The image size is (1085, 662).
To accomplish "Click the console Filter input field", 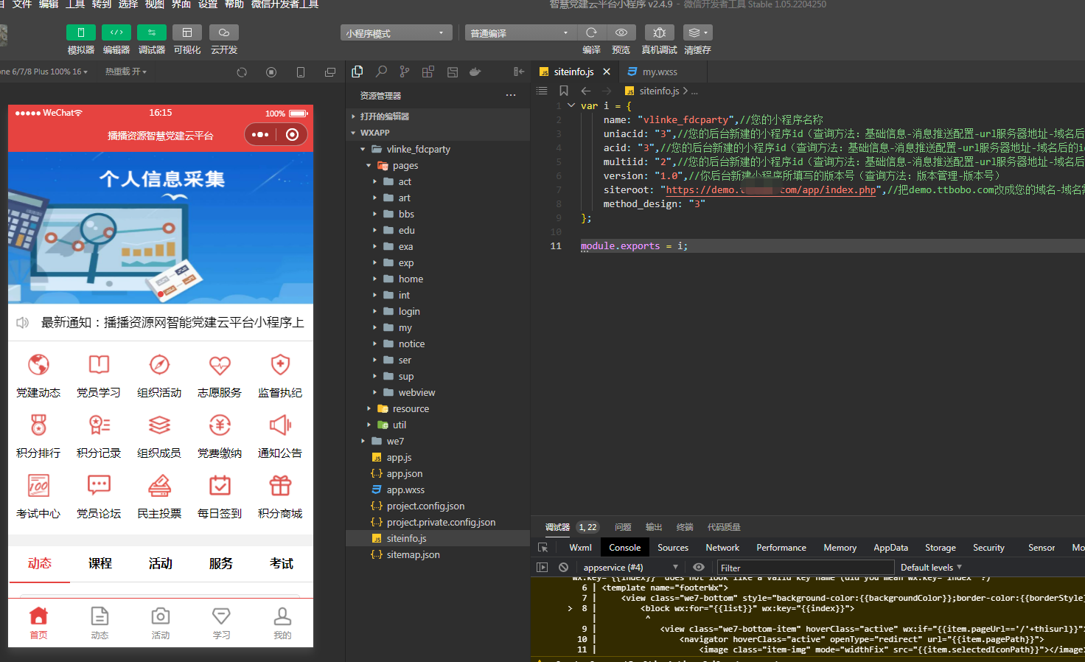I will click(x=805, y=568).
